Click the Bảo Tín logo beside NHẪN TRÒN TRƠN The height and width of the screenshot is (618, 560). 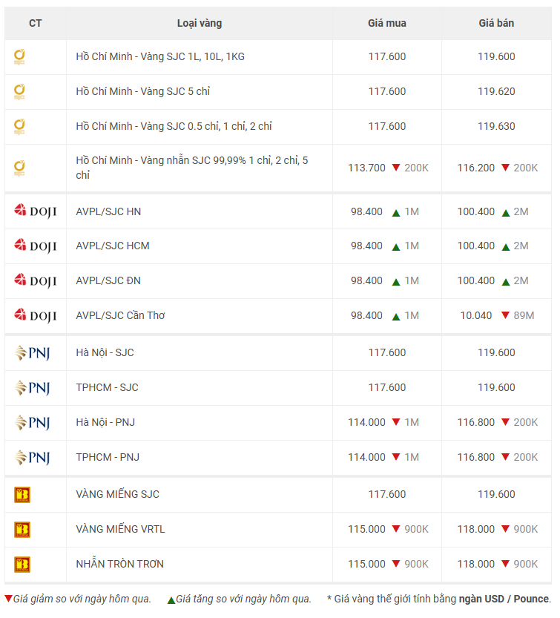[22, 565]
